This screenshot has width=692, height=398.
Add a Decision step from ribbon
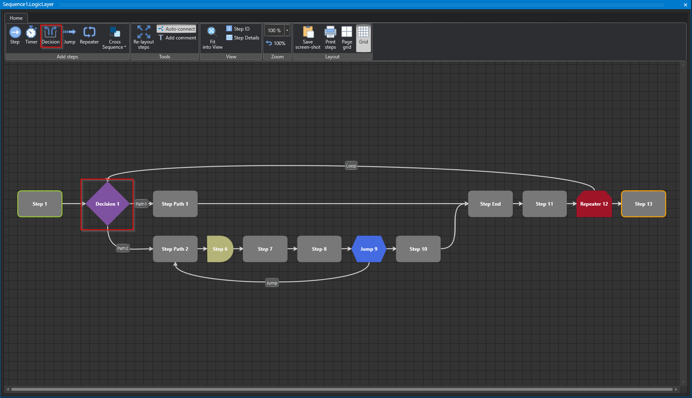point(51,35)
